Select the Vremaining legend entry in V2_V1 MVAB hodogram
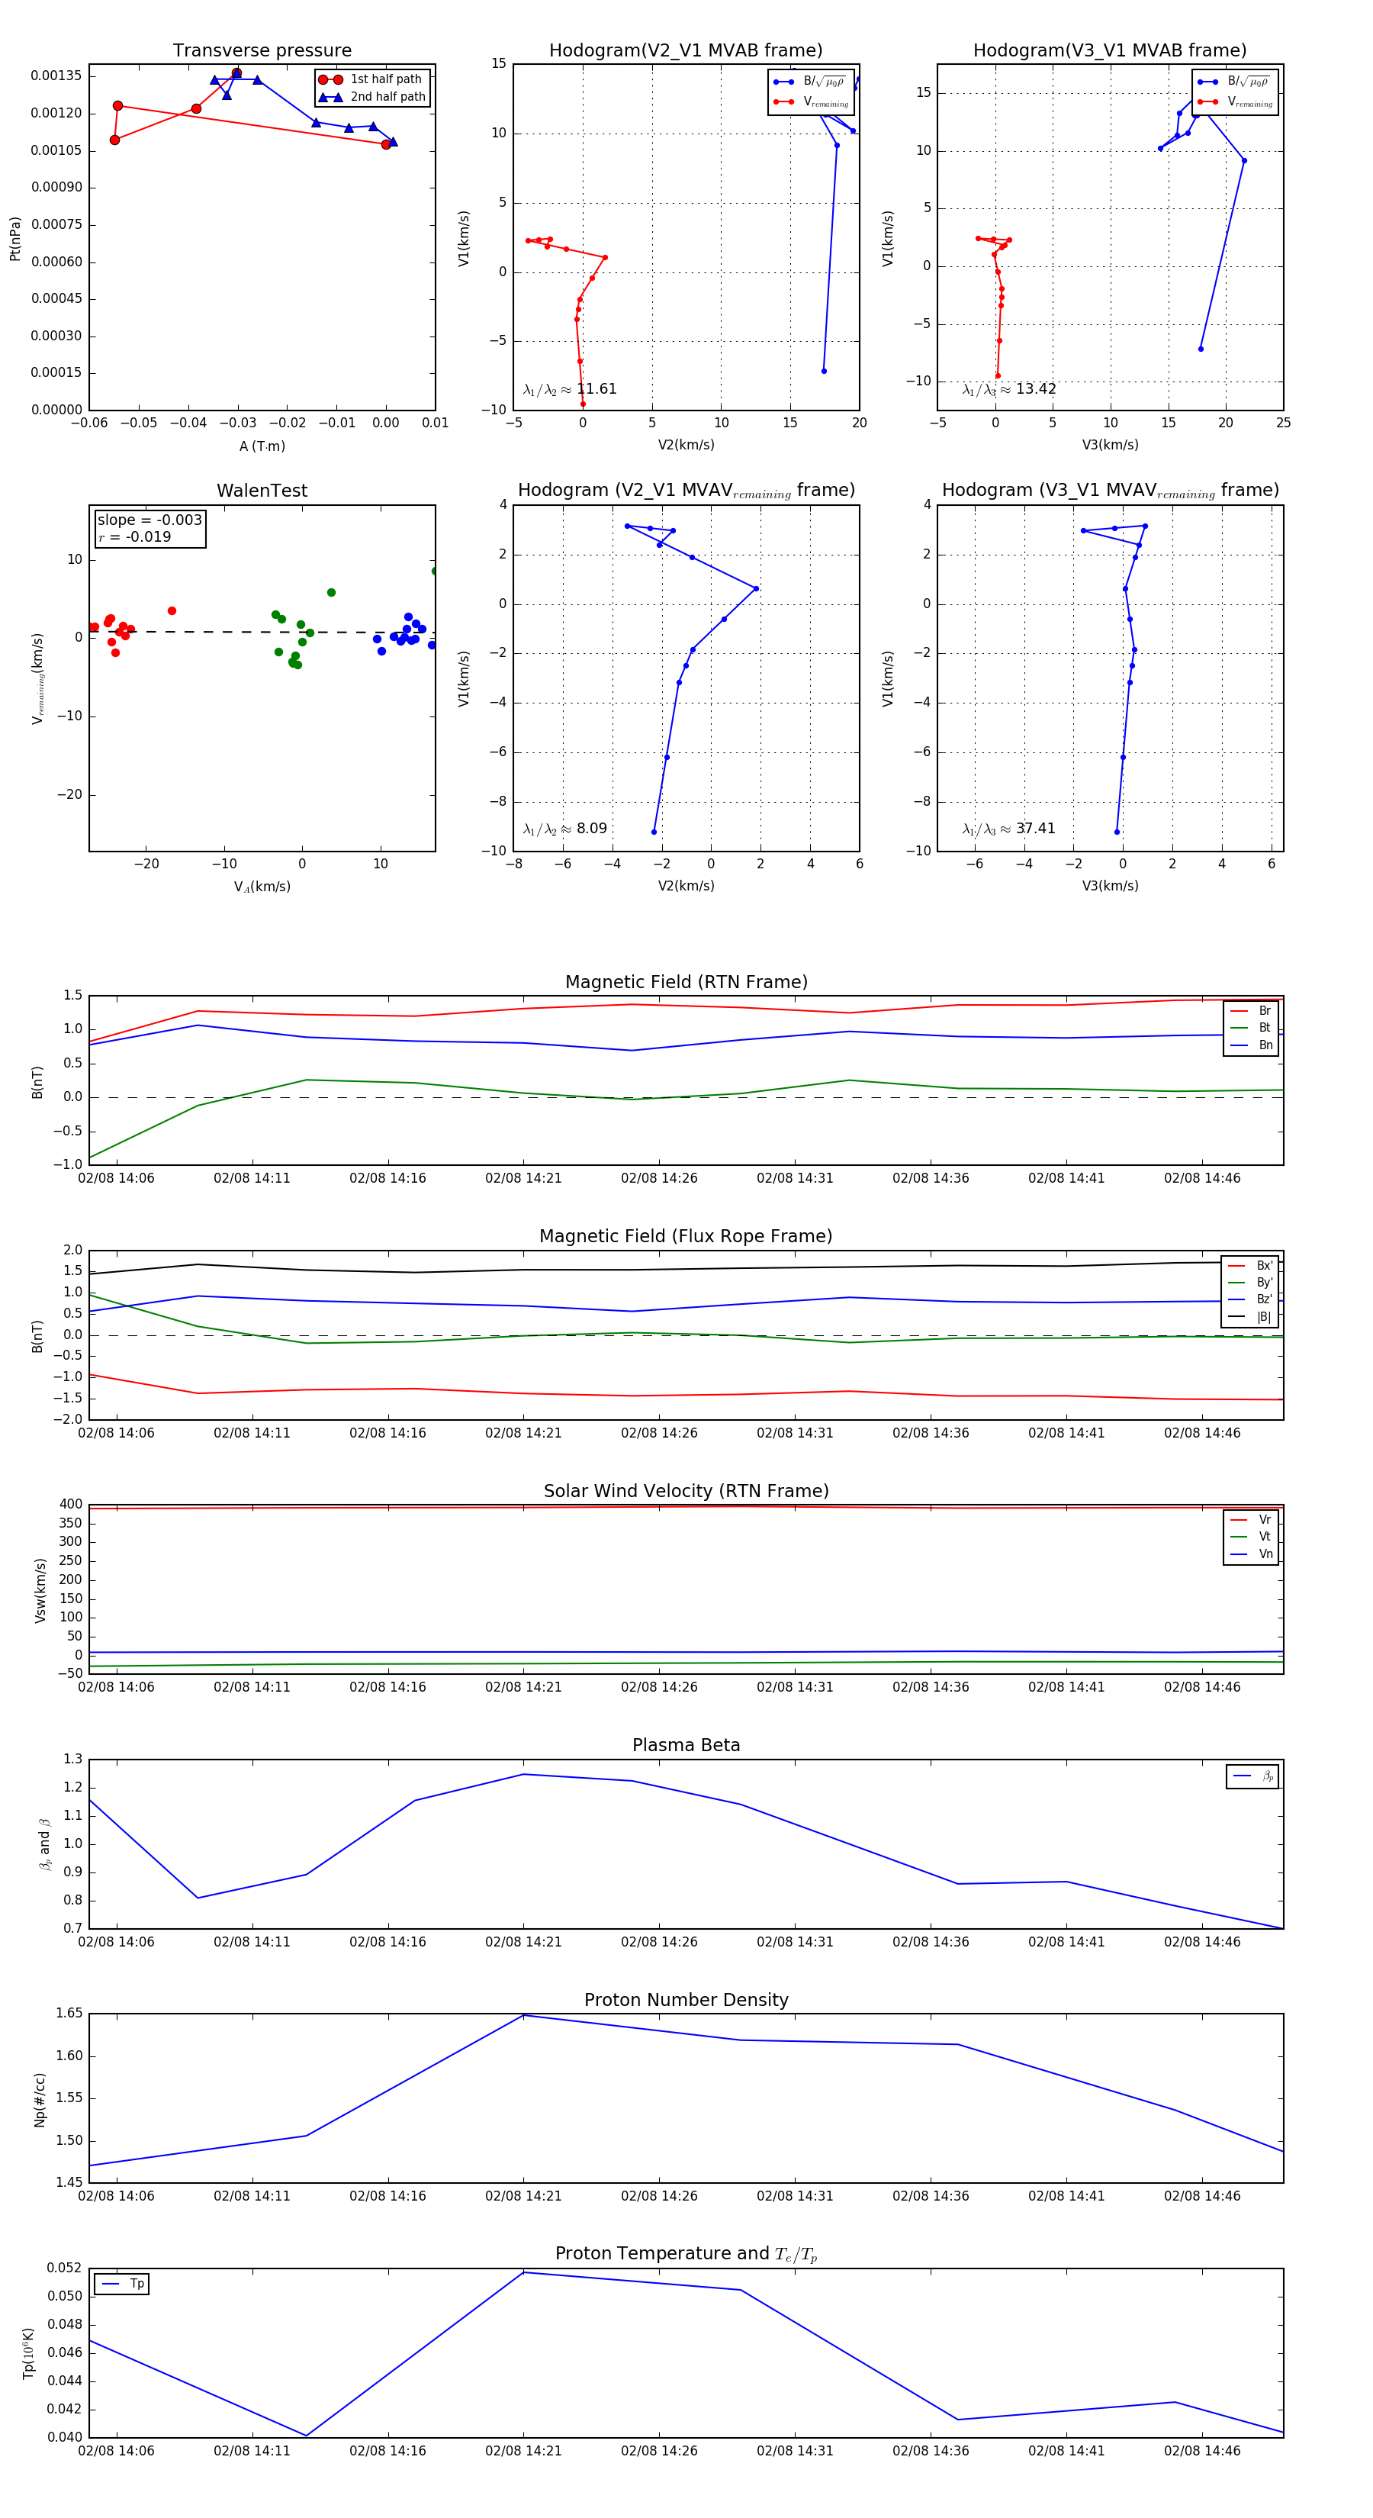The image size is (1373, 2518). click(x=811, y=101)
